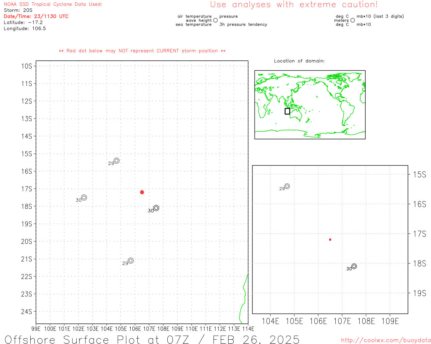
Task: Click the '19S' inset map axis label
Action: coord(420,293)
